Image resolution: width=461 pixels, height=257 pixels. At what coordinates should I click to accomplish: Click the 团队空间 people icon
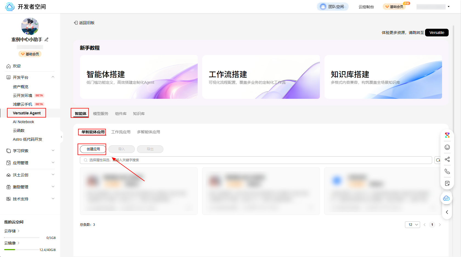coord(323,7)
